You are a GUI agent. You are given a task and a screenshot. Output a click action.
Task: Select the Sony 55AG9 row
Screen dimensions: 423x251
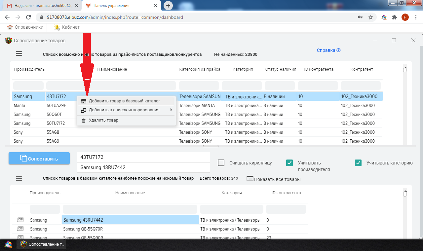(197, 141)
